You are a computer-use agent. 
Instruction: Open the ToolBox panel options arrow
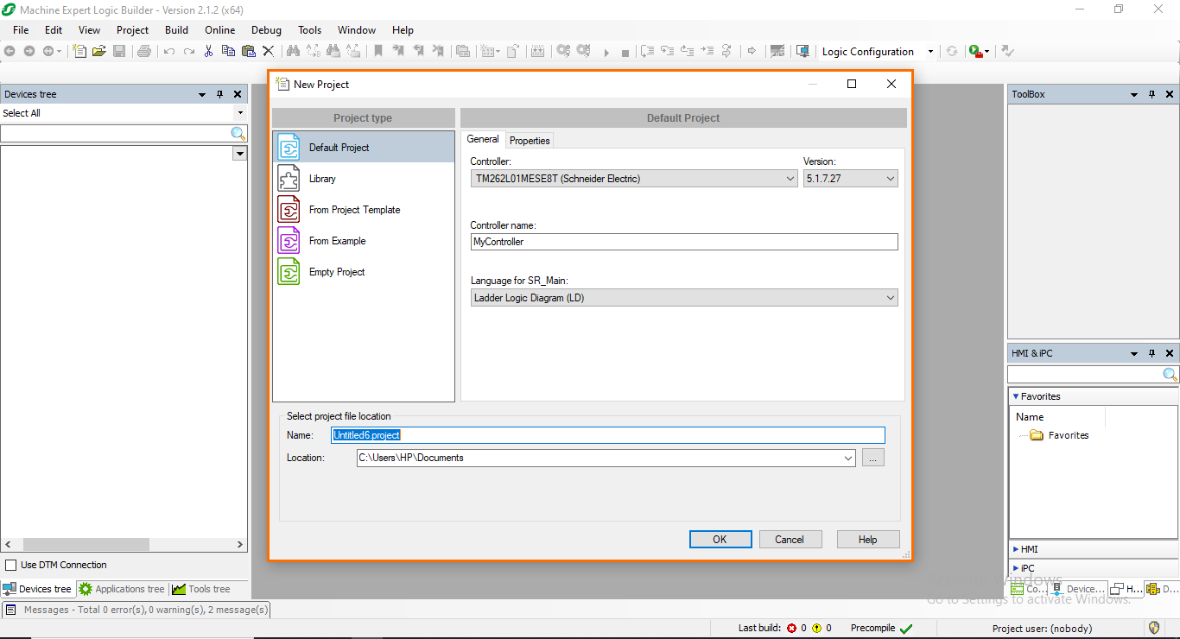coord(1134,94)
